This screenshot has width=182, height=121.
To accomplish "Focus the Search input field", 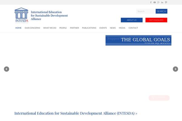I will point(146,11).
